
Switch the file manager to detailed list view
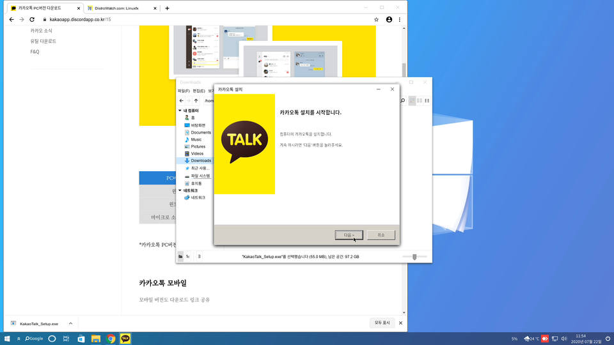coord(427,100)
